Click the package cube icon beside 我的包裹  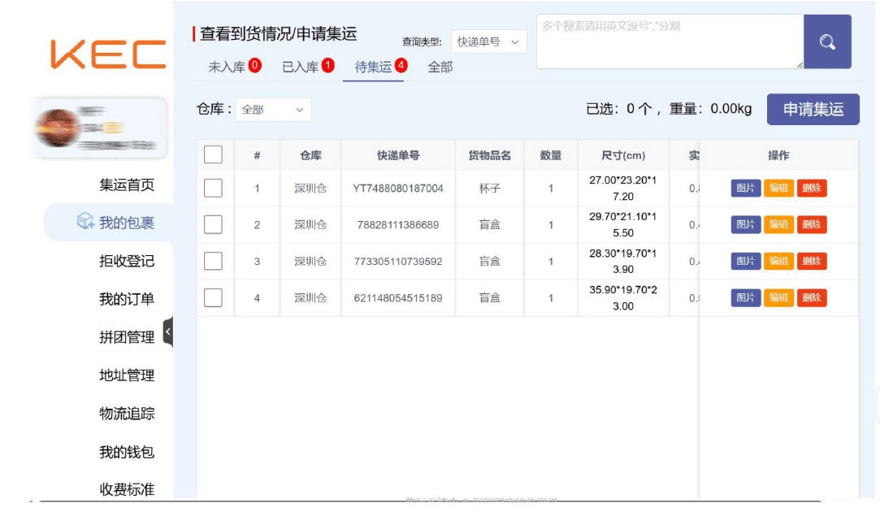pos(85,222)
